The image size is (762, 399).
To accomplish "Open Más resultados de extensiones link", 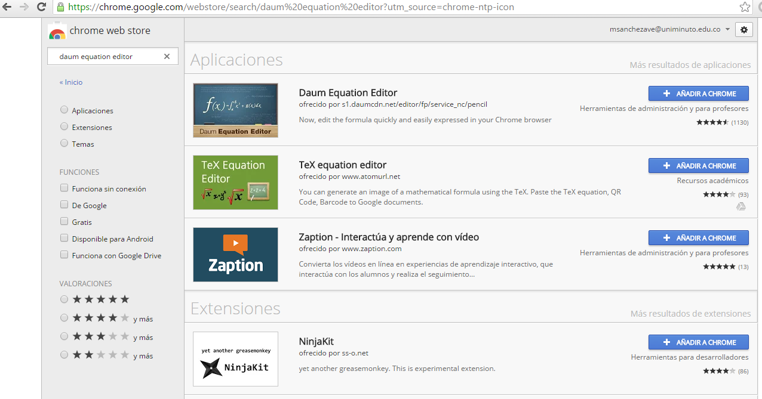I will (x=690, y=314).
